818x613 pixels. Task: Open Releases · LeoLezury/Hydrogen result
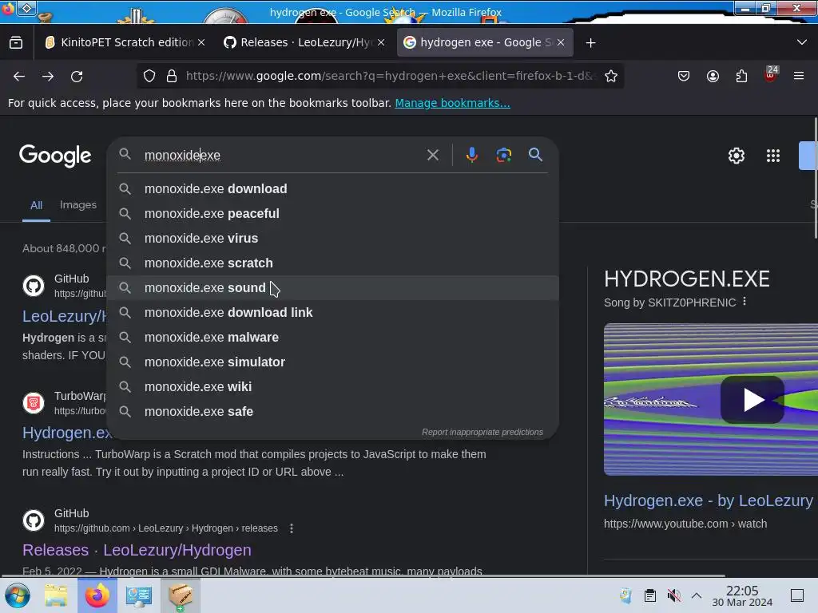click(x=137, y=550)
